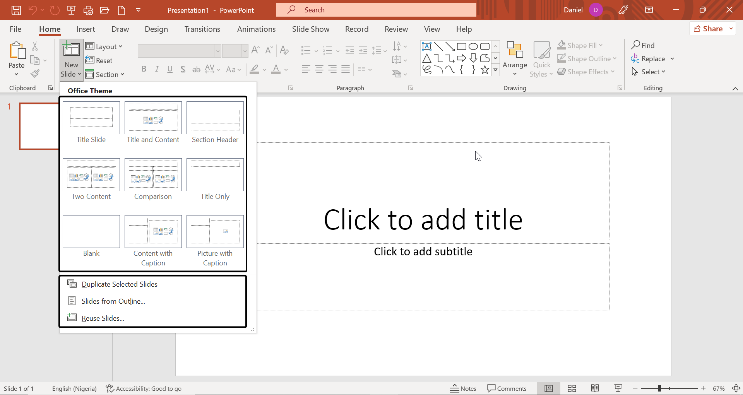Open the Arrange options
Screen dimensions: 743x395
(x=515, y=59)
